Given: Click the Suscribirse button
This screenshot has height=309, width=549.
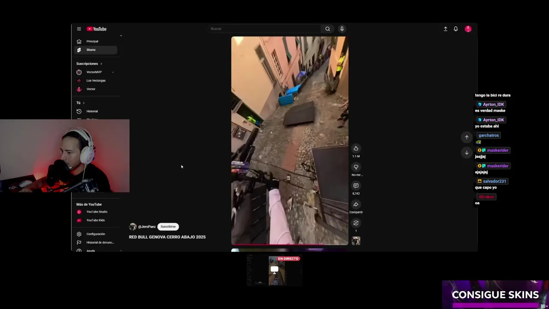Looking at the screenshot, I should pyautogui.click(x=168, y=227).
